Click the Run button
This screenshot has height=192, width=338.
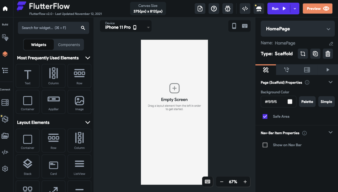(279, 9)
